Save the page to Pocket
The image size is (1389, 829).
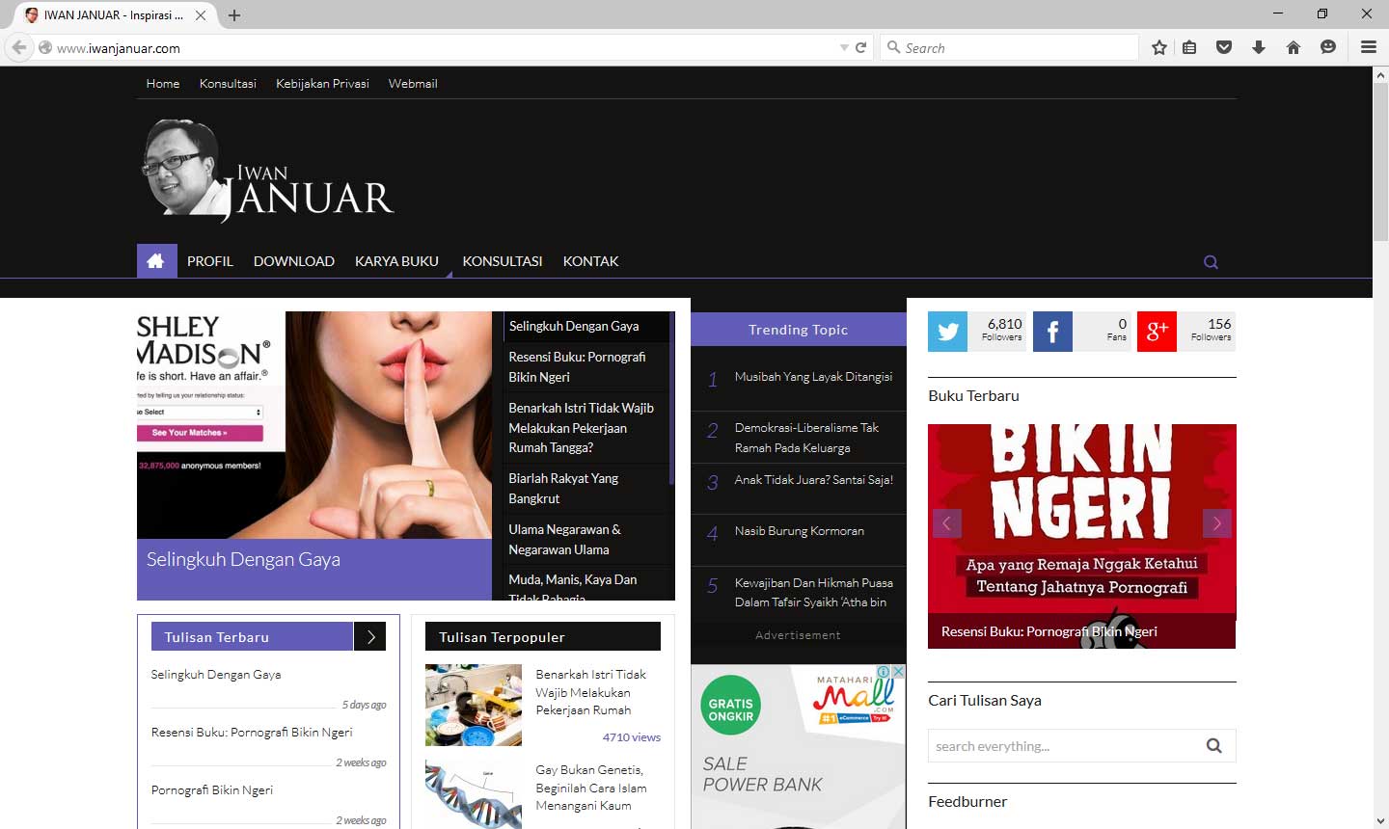point(1224,46)
